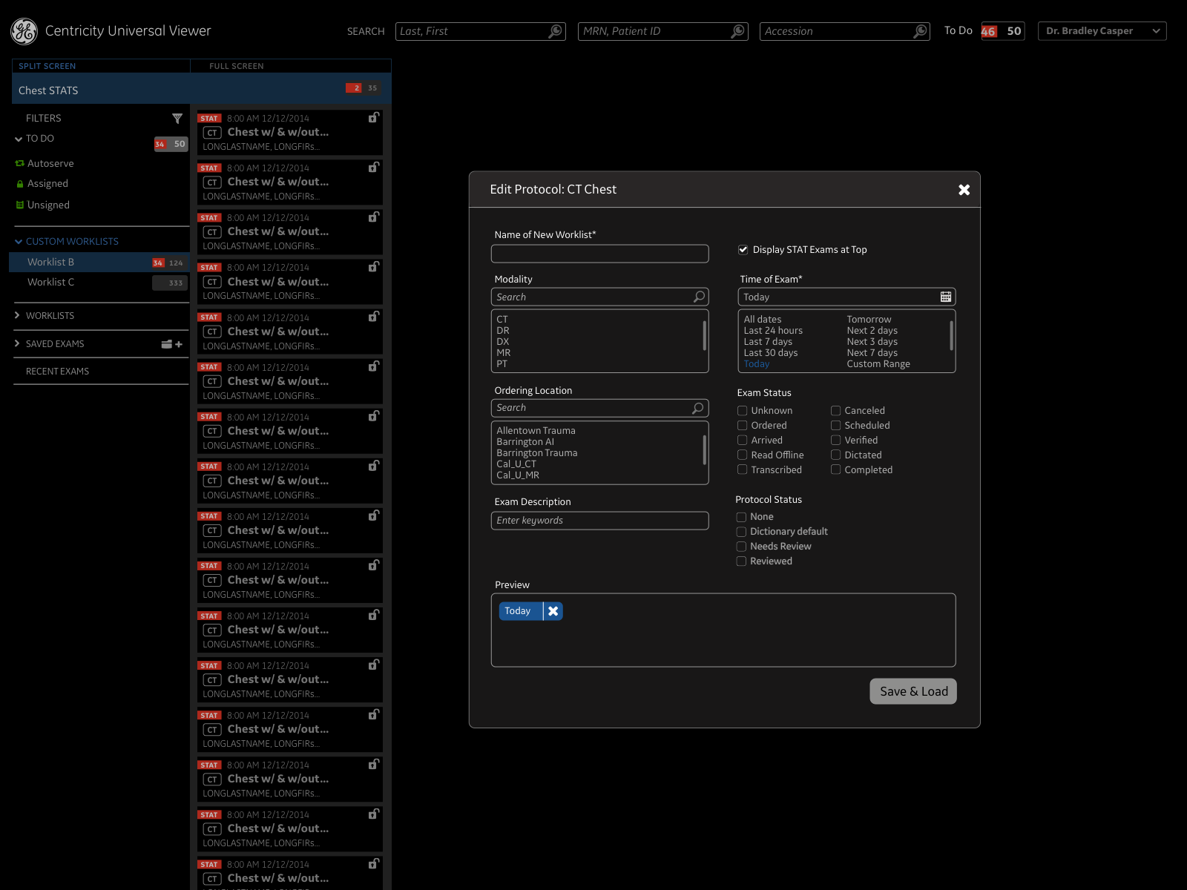
Task: Close the Edit Protocol dialog
Action: pos(964,190)
